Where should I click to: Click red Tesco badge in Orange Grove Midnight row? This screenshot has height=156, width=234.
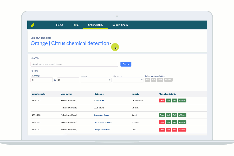click(x=162, y=122)
